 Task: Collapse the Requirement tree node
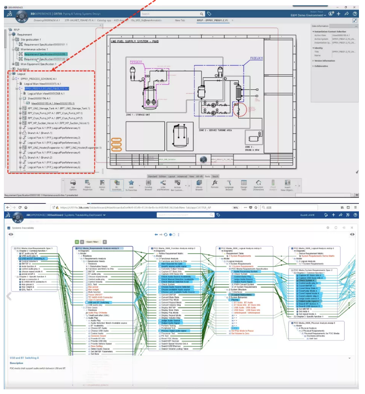coord(10,35)
